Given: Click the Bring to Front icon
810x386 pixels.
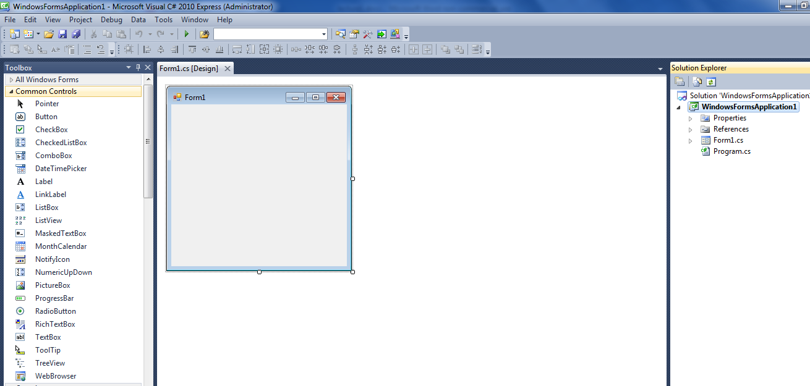Looking at the screenshot, I should coord(446,49).
